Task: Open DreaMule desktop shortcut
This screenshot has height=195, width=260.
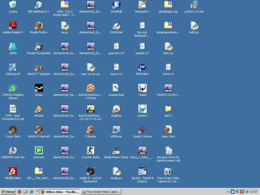Action: pos(116,6)
